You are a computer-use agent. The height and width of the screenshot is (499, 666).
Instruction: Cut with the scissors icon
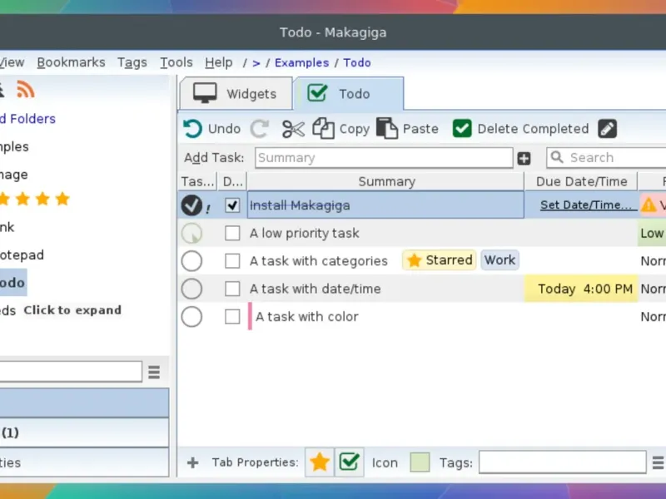pos(293,129)
